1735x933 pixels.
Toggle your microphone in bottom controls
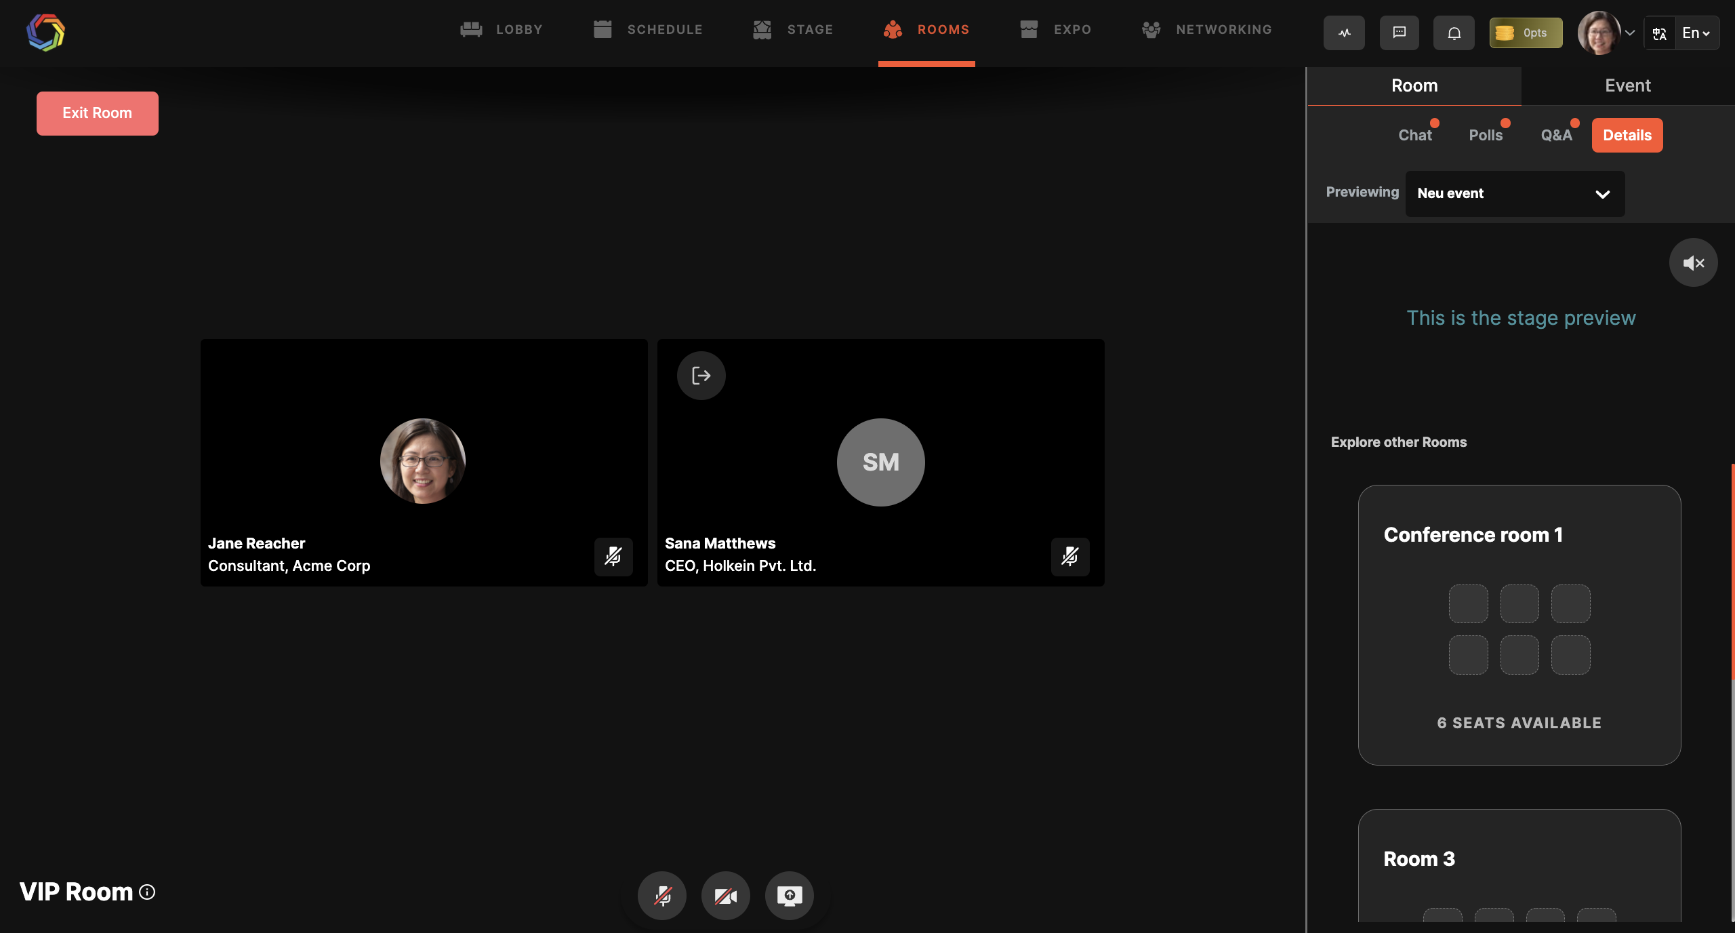pos(662,896)
